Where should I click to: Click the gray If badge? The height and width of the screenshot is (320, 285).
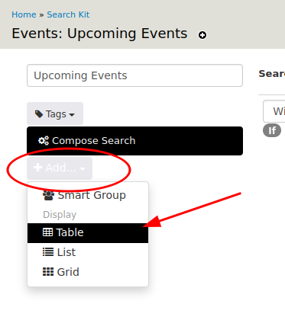(272, 130)
